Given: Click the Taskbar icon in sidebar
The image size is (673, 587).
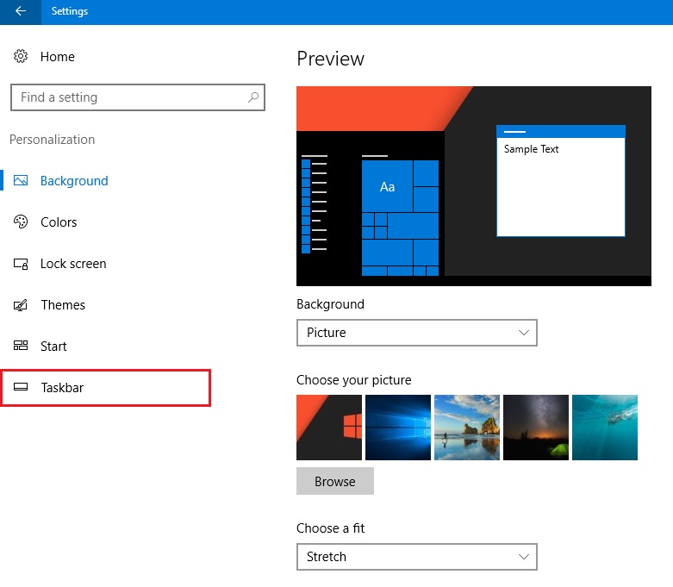Looking at the screenshot, I should pos(22,388).
